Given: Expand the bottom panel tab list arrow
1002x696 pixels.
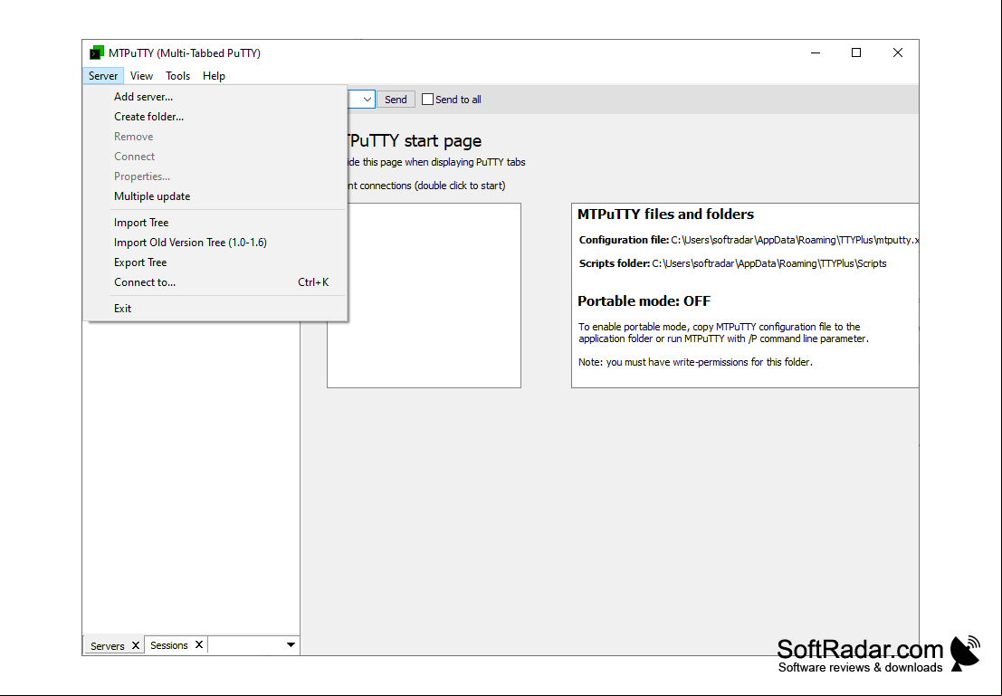Looking at the screenshot, I should coord(291,645).
